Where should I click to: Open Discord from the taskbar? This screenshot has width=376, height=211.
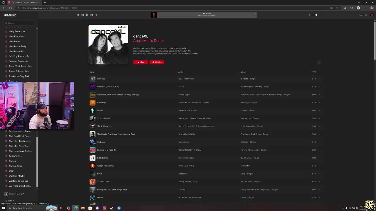(x=97, y=208)
